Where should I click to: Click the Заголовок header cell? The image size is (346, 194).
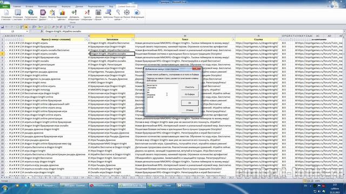[x=112, y=39]
